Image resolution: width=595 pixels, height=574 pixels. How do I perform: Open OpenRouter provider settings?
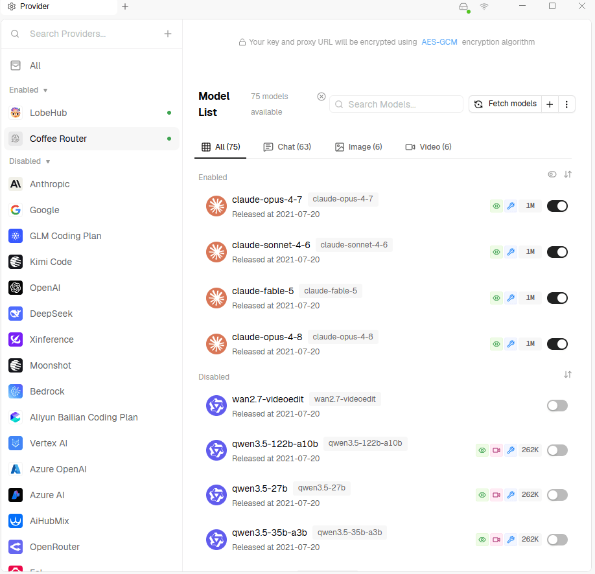91,547
